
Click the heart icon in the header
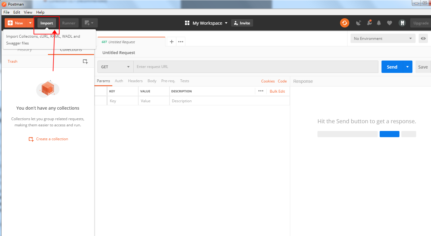tap(390, 23)
